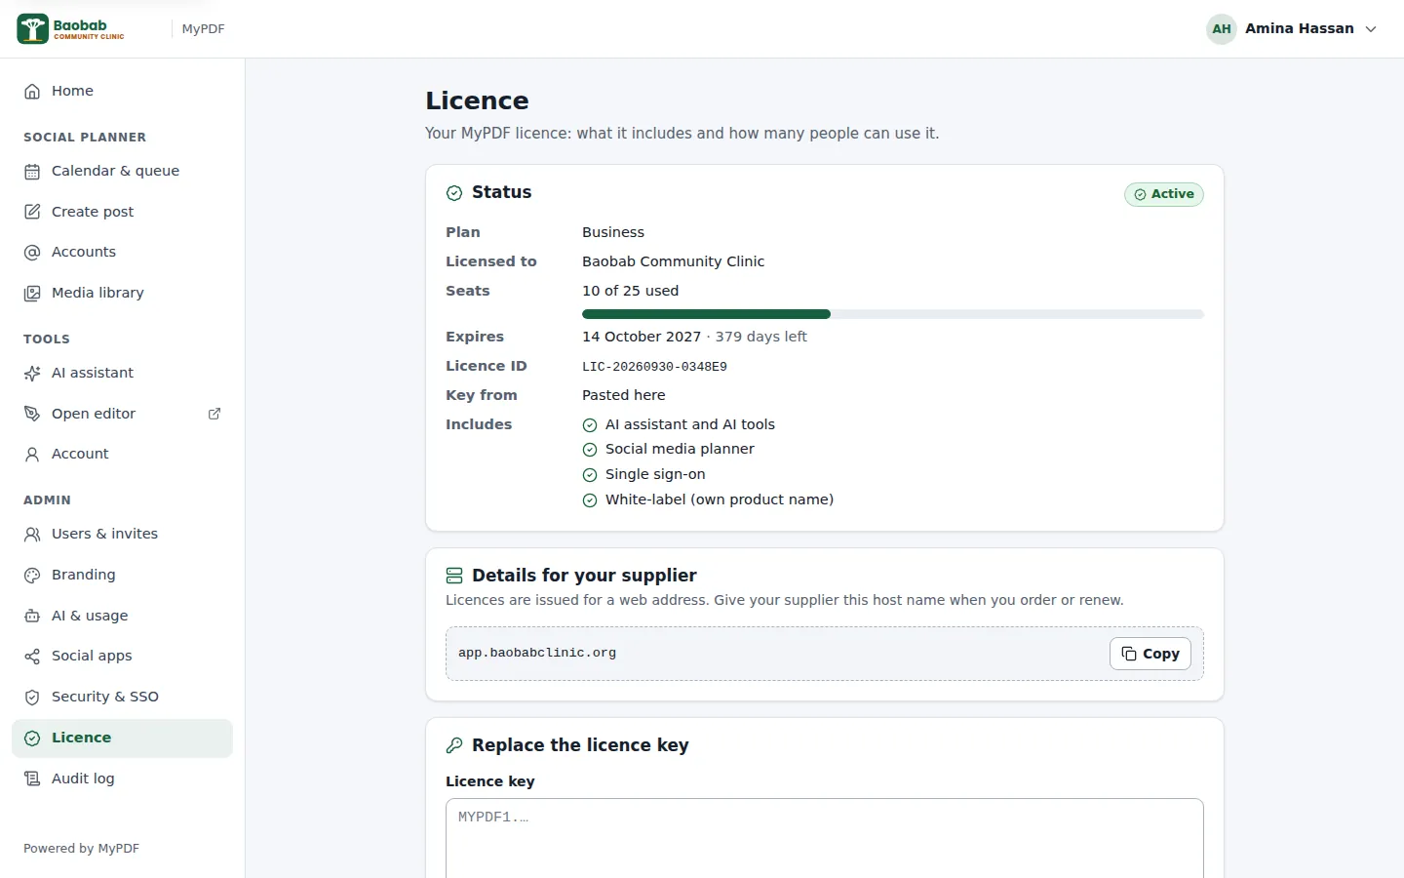Viewport: 1404px width, 878px height.
Task: Click the Accounts at-sign icon
Action: [32, 252]
